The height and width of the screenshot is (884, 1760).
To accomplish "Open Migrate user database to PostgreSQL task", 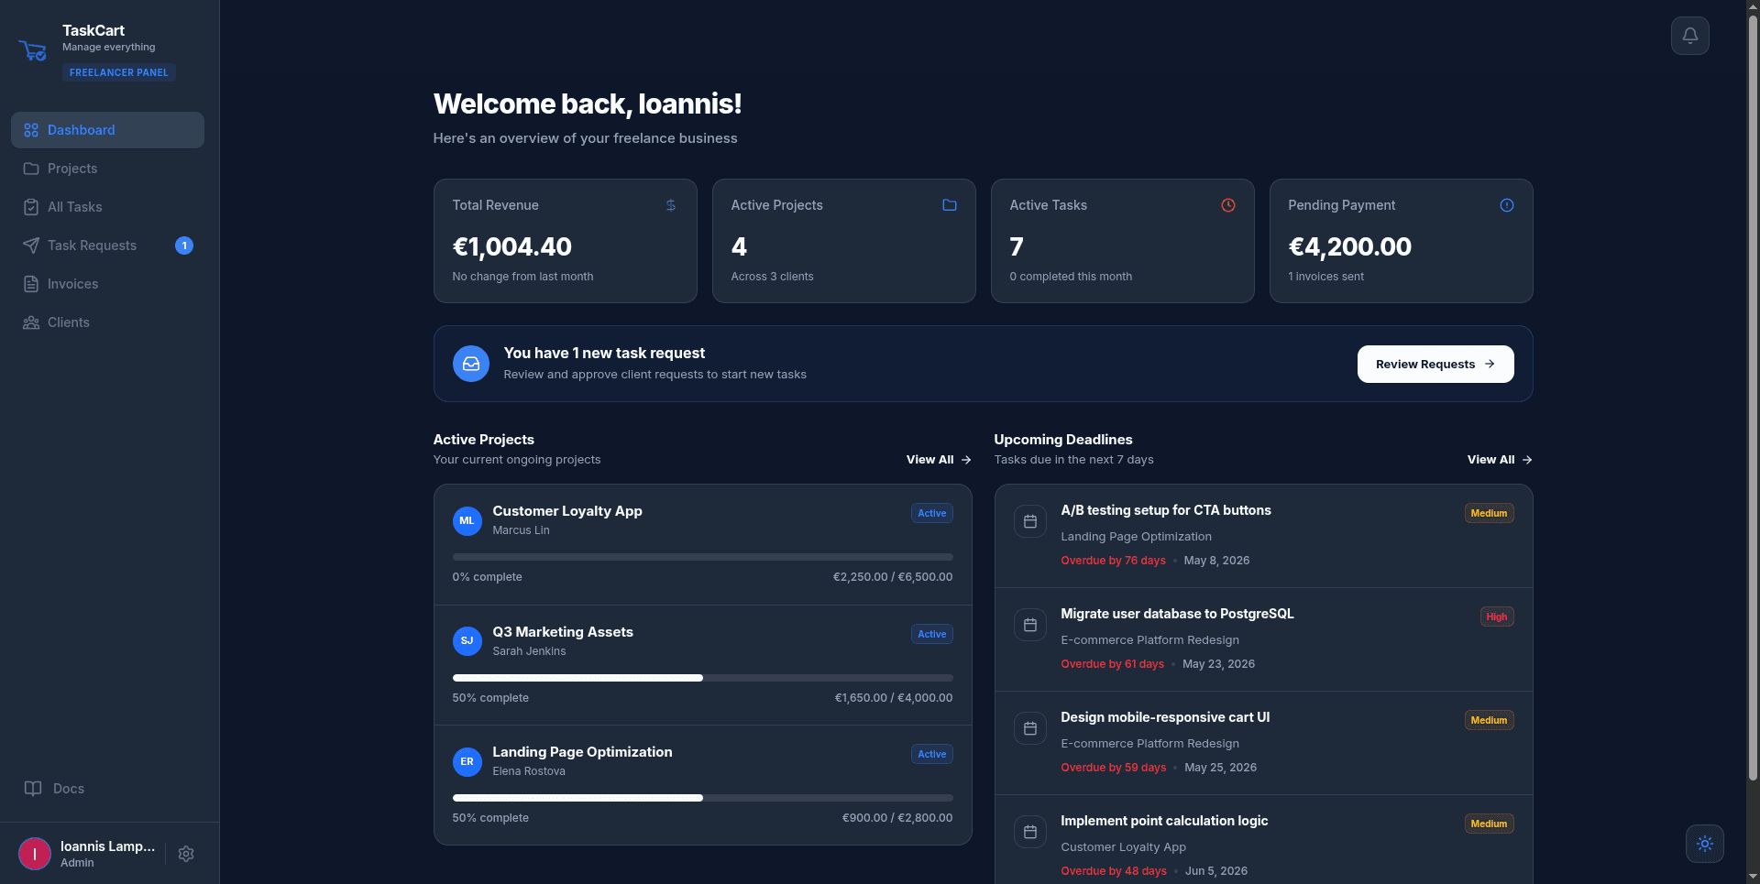I will tap(1177, 614).
